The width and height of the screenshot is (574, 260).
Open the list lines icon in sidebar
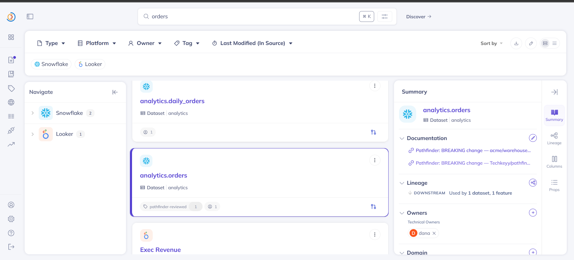point(11,116)
